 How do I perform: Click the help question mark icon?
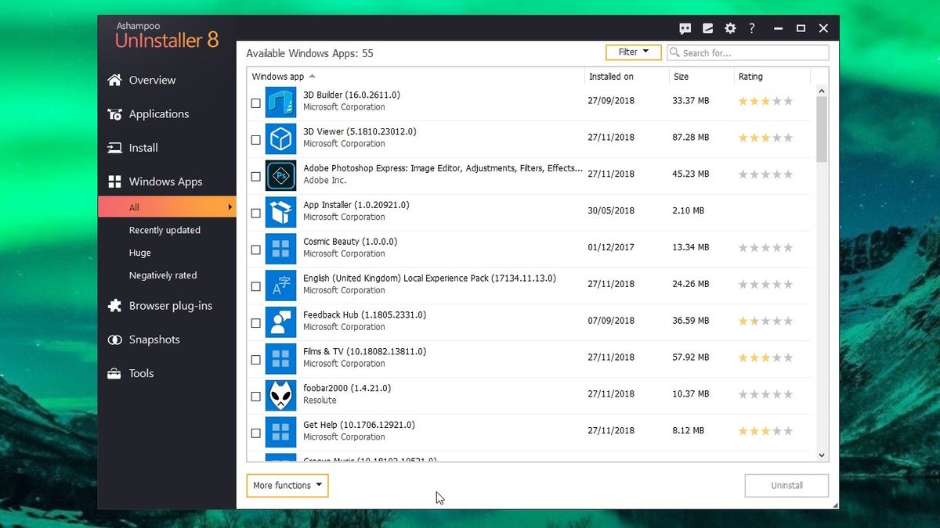click(752, 28)
